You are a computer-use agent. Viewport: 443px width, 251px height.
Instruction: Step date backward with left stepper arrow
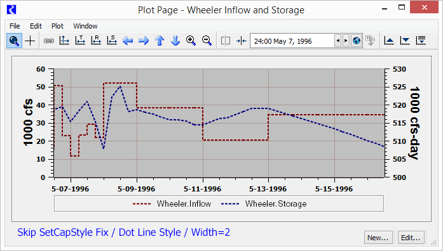click(338, 41)
